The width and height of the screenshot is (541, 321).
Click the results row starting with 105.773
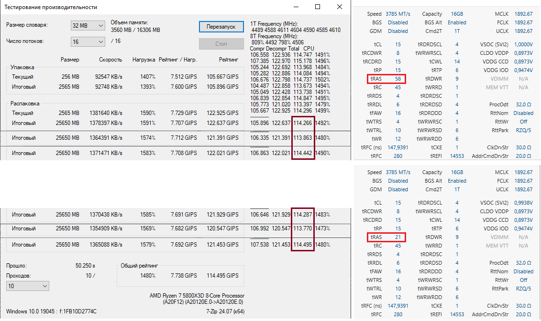click(x=290, y=104)
